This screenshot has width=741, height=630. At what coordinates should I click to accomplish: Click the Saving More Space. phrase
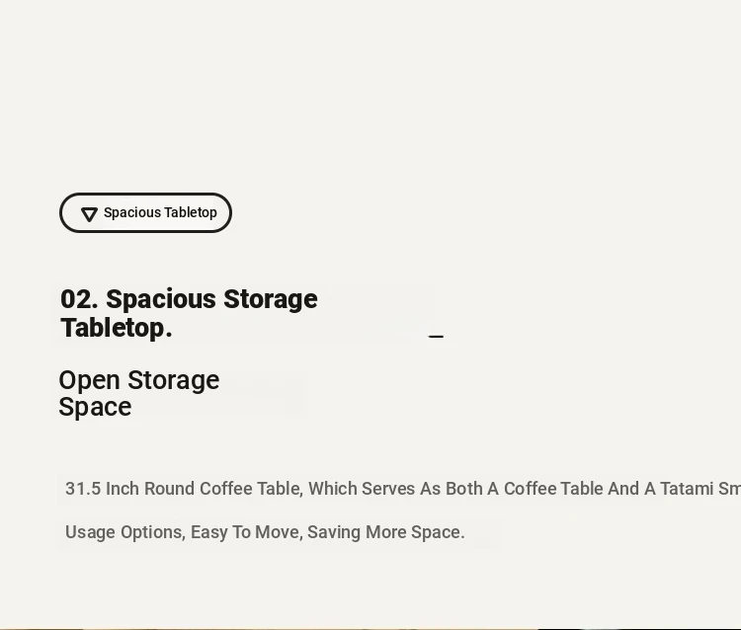386,532
